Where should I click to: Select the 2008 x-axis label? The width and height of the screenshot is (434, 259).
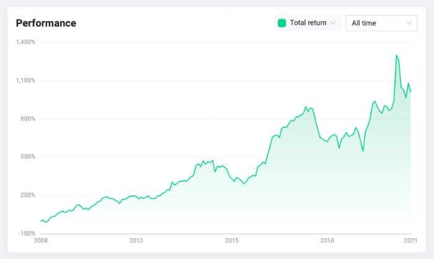pyautogui.click(x=41, y=240)
